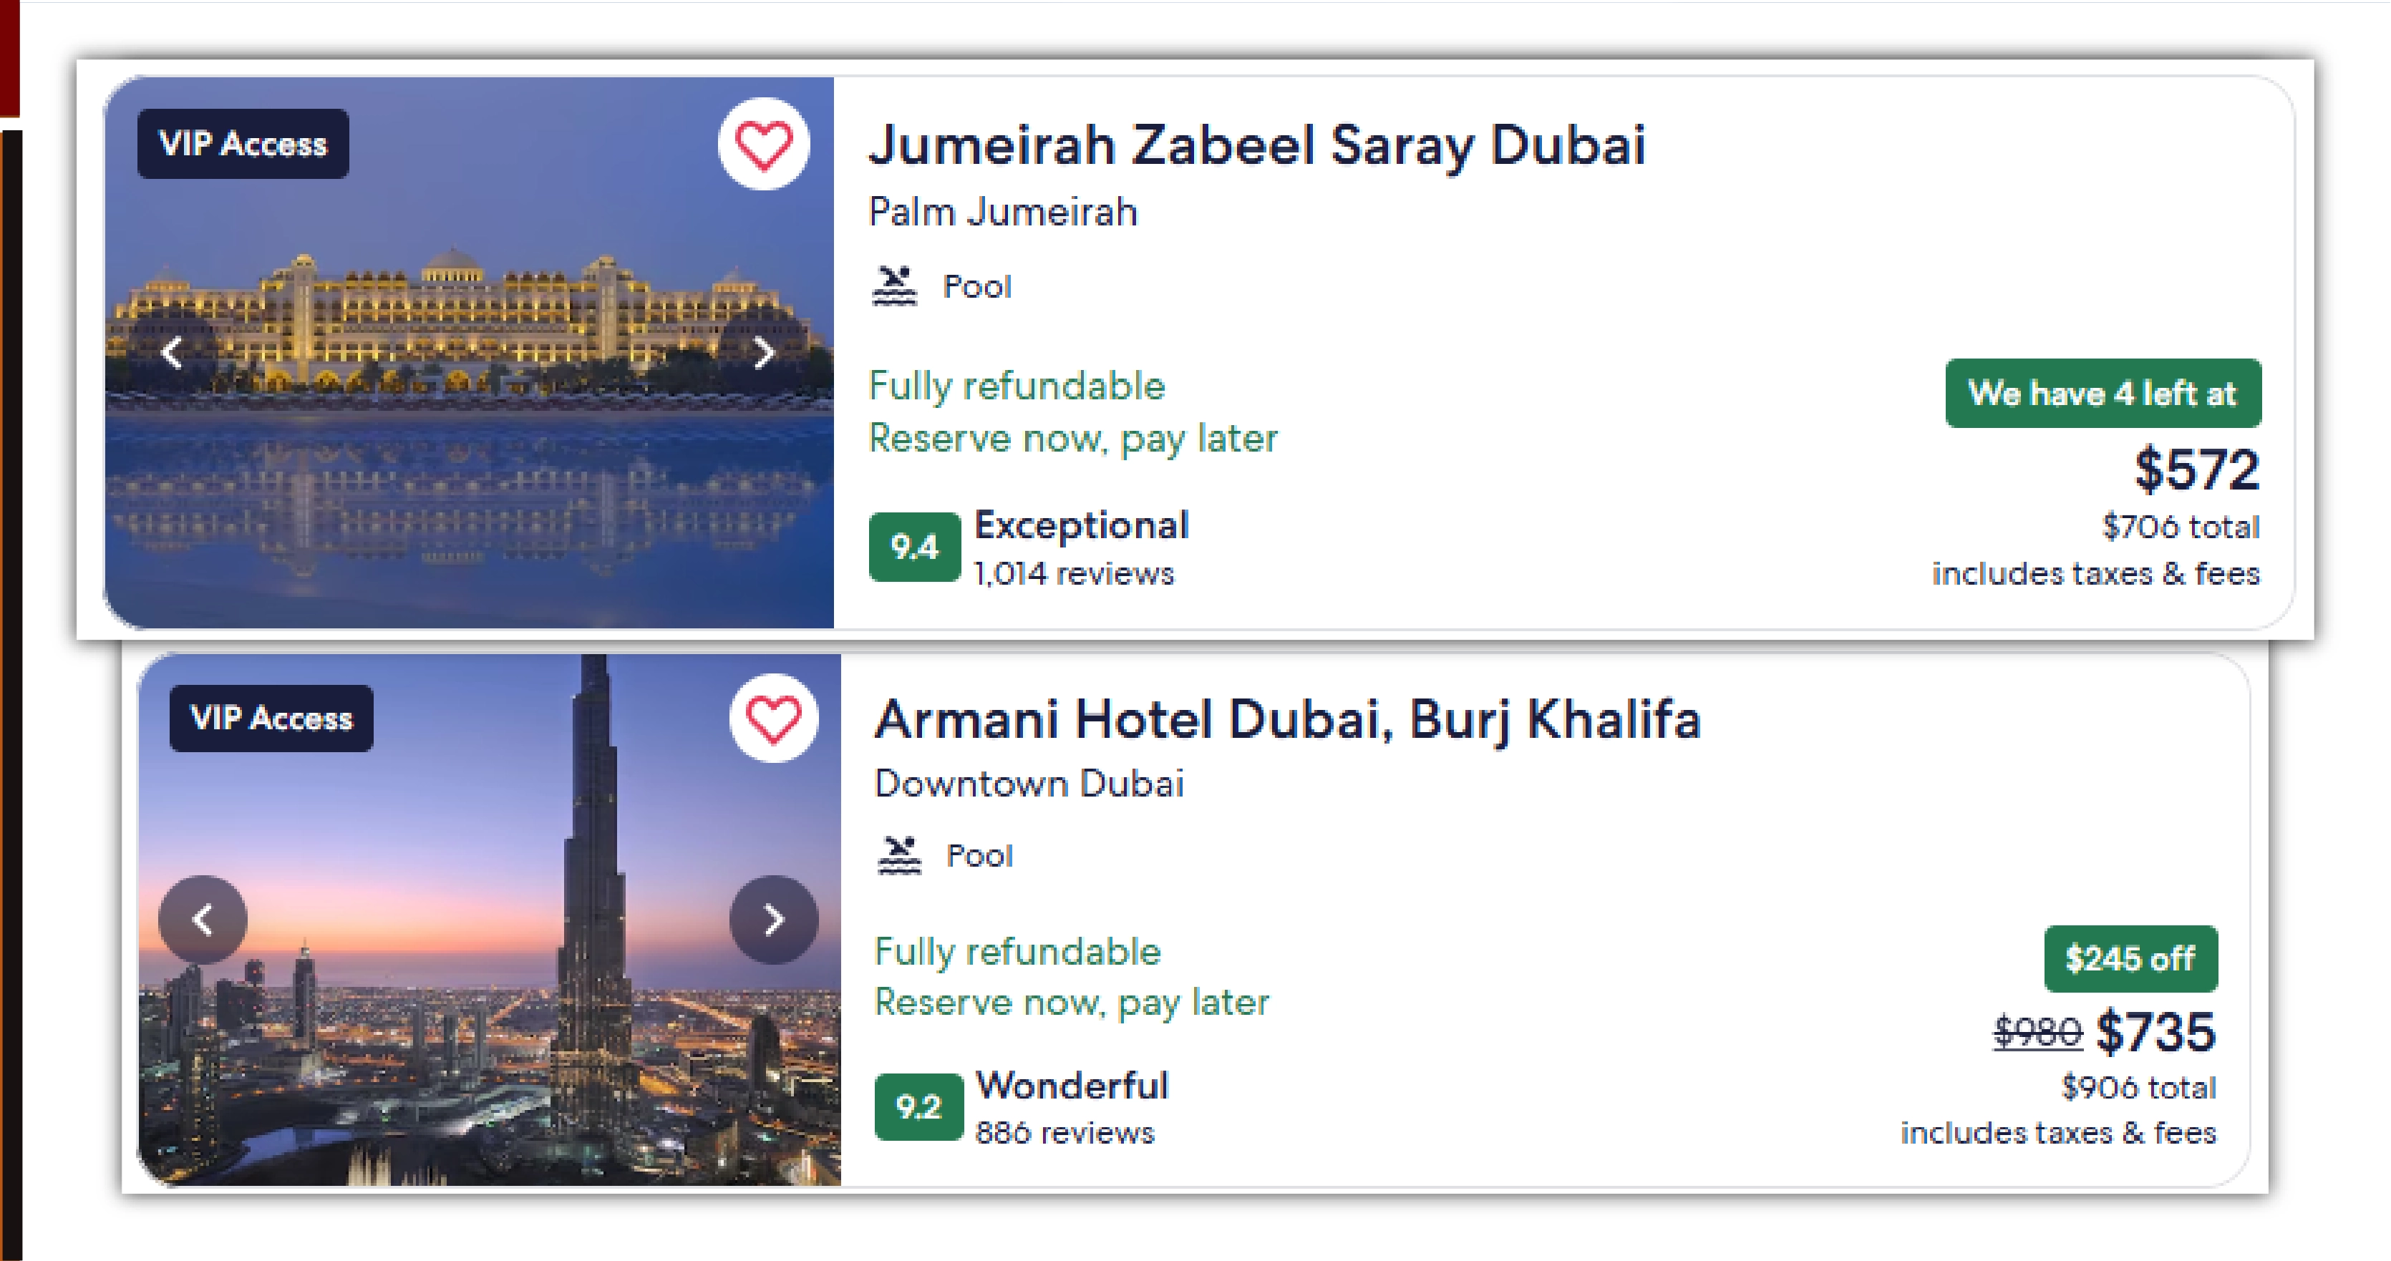
Task: Click the $245 off deal badge
Action: click(2130, 960)
